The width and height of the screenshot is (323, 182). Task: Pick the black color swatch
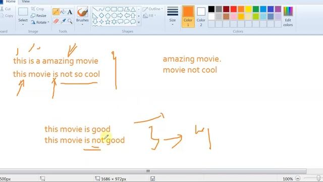tap(211, 9)
